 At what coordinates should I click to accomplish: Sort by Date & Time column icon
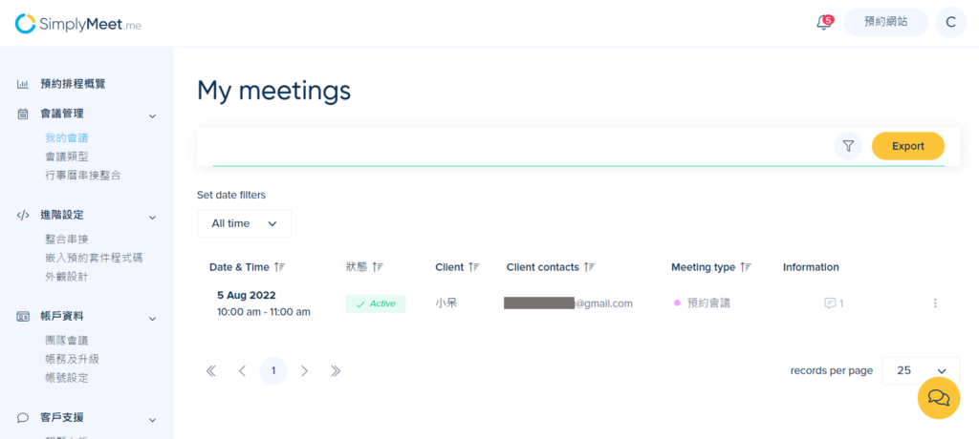tap(280, 267)
